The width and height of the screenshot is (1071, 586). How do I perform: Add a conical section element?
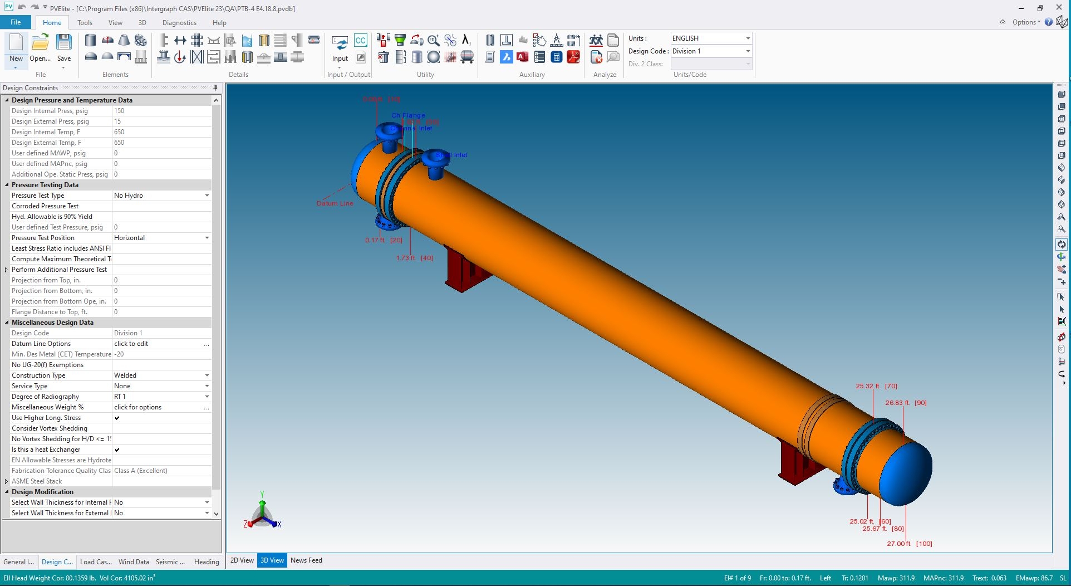[x=124, y=40]
